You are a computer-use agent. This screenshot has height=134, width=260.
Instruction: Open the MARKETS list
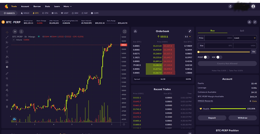point(9,13)
